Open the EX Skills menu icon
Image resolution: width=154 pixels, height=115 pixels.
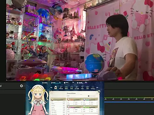pyautogui.click(x=77, y=88)
